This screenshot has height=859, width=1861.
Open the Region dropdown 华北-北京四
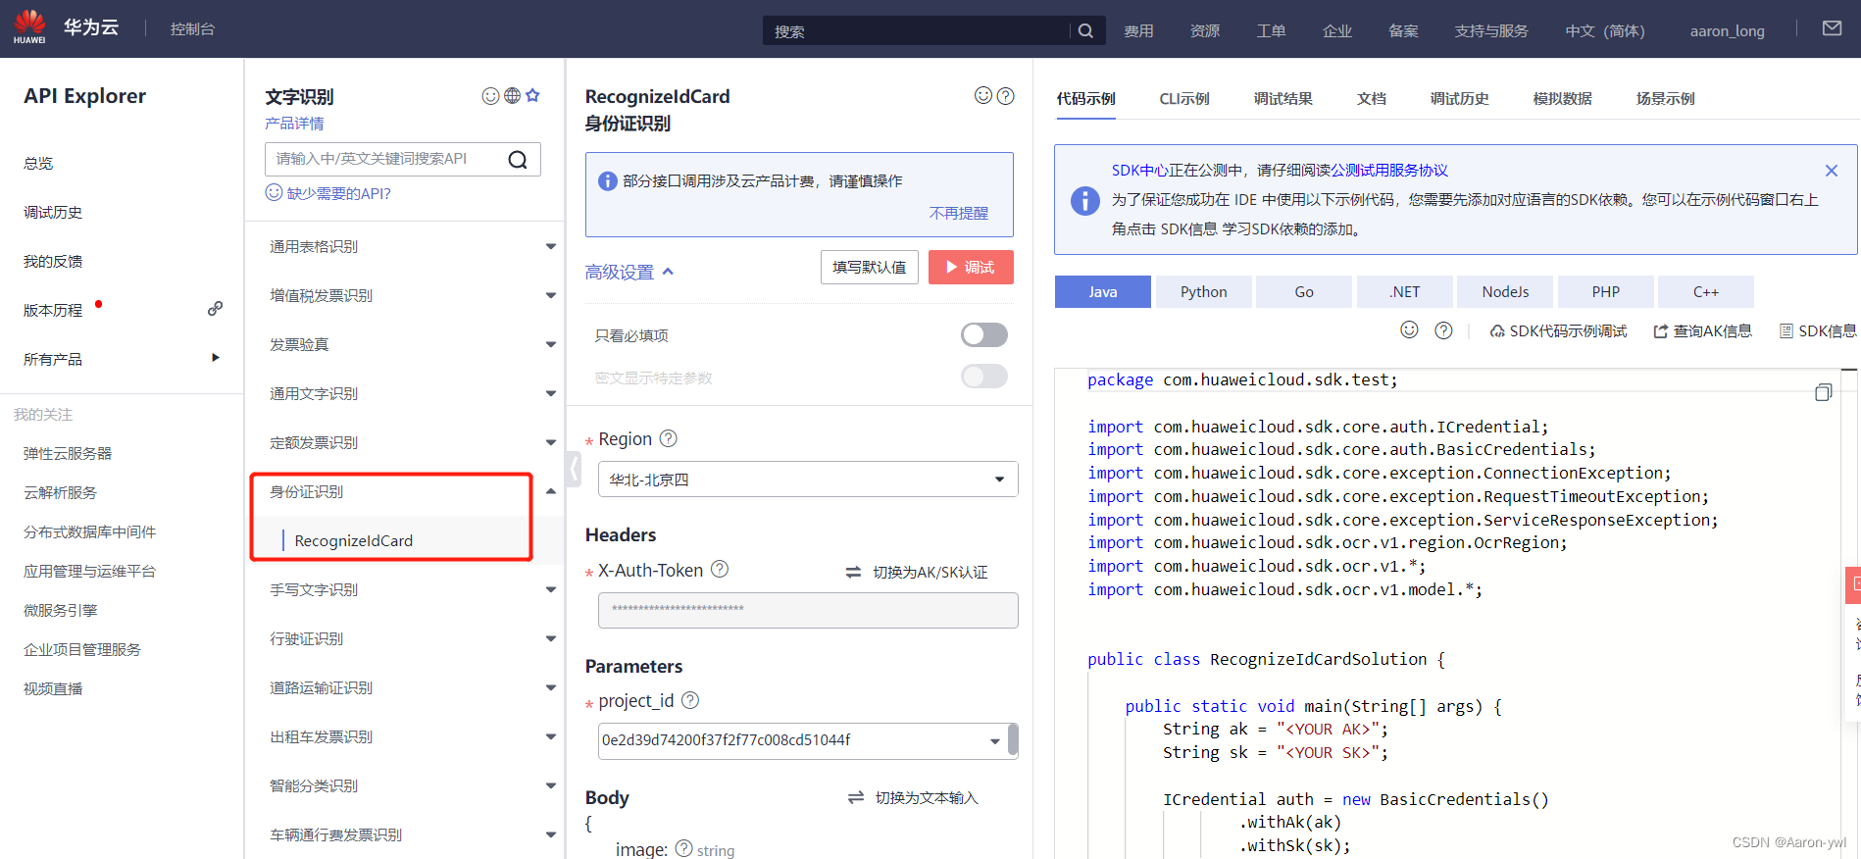808,480
